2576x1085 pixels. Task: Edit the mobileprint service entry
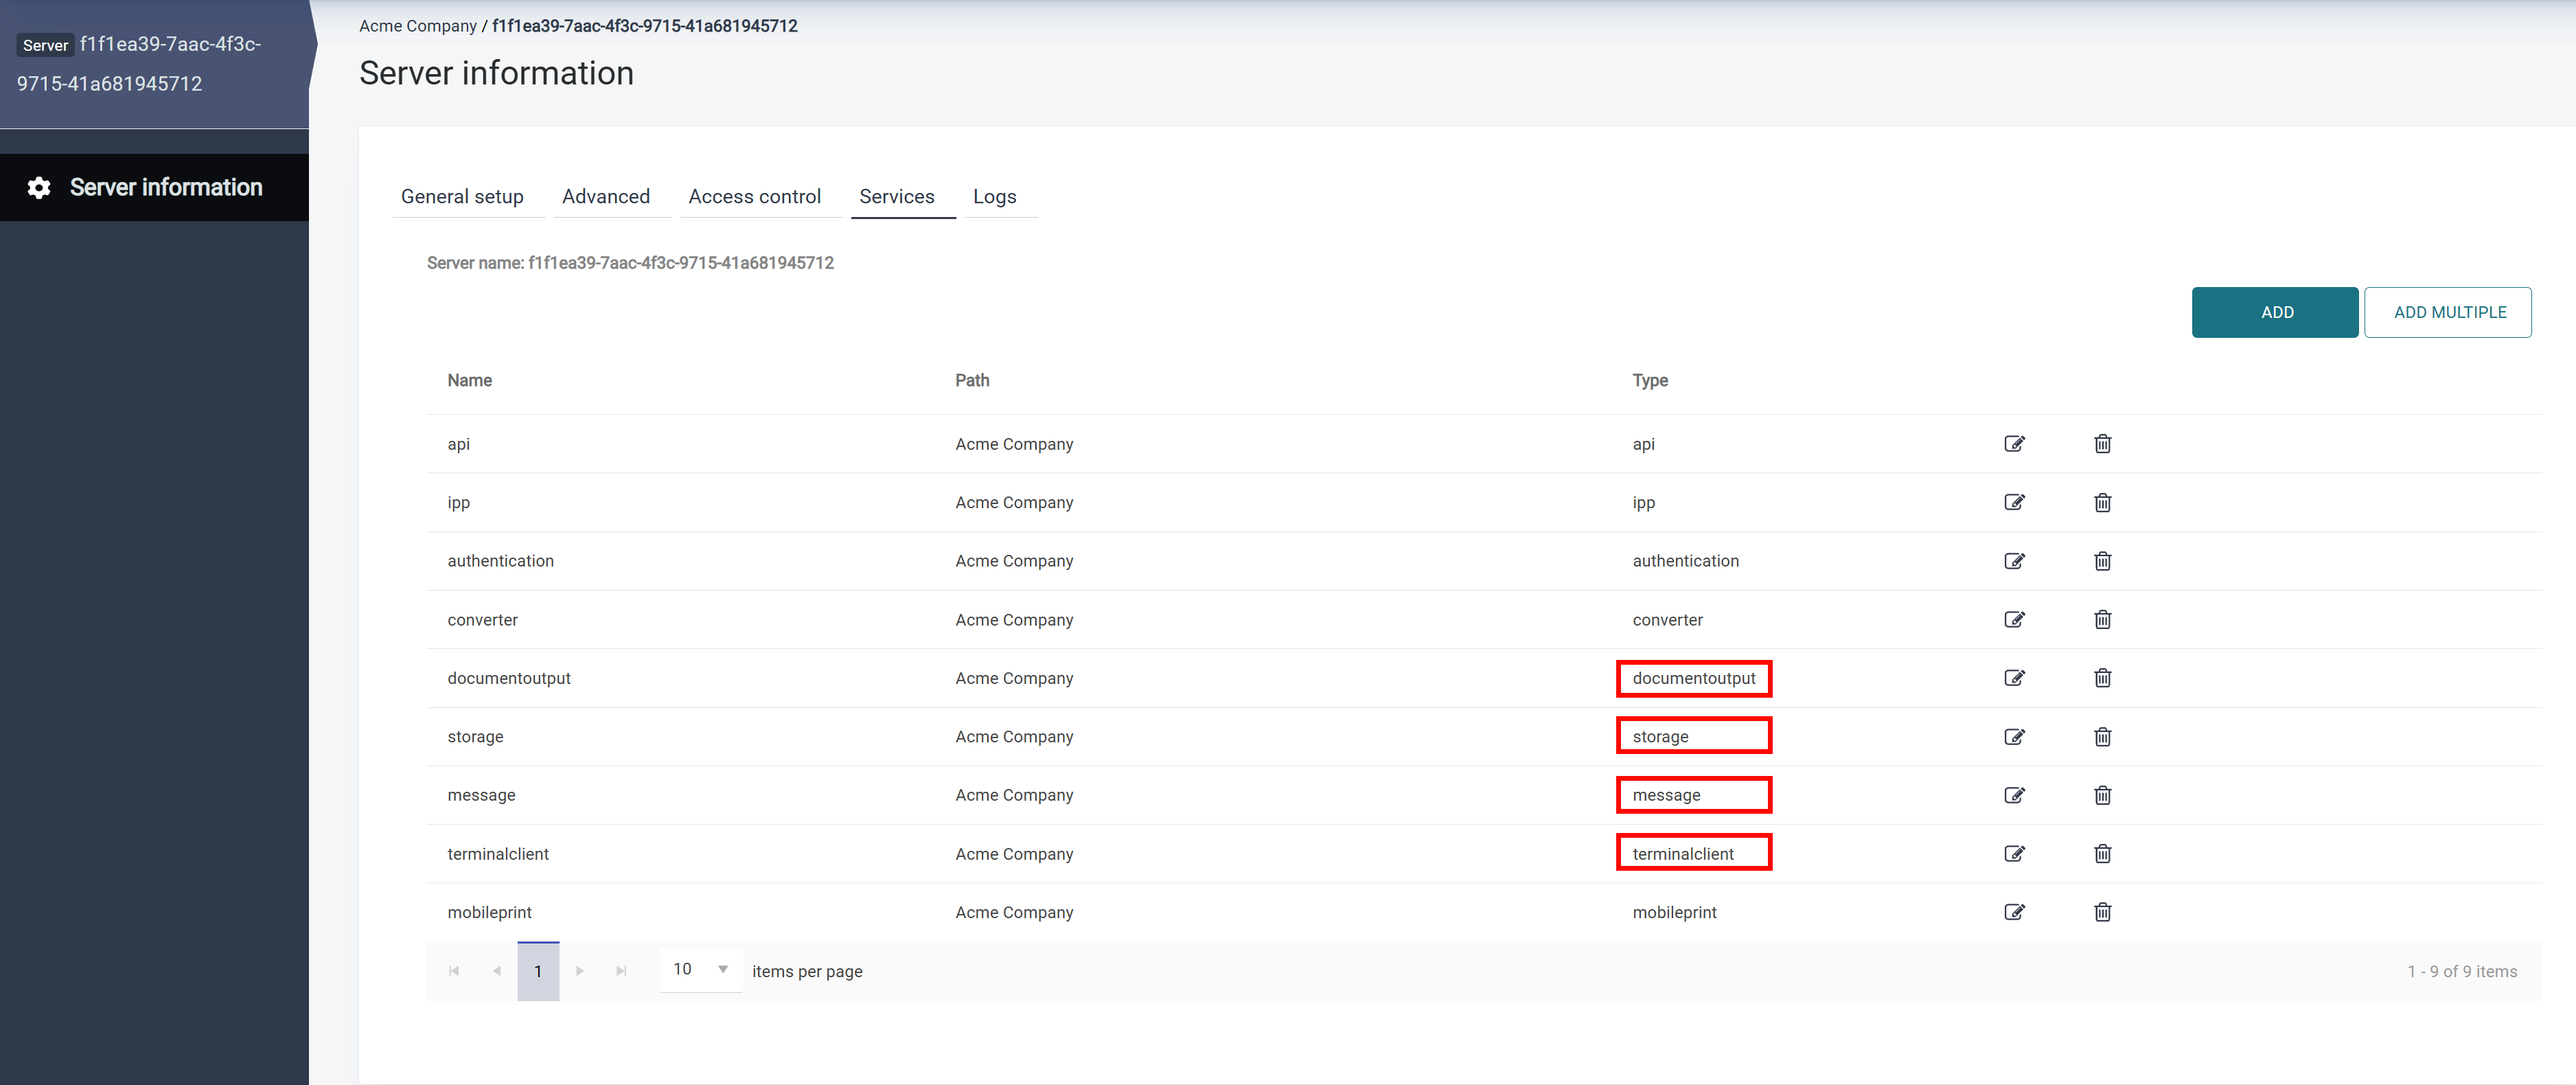(2014, 912)
